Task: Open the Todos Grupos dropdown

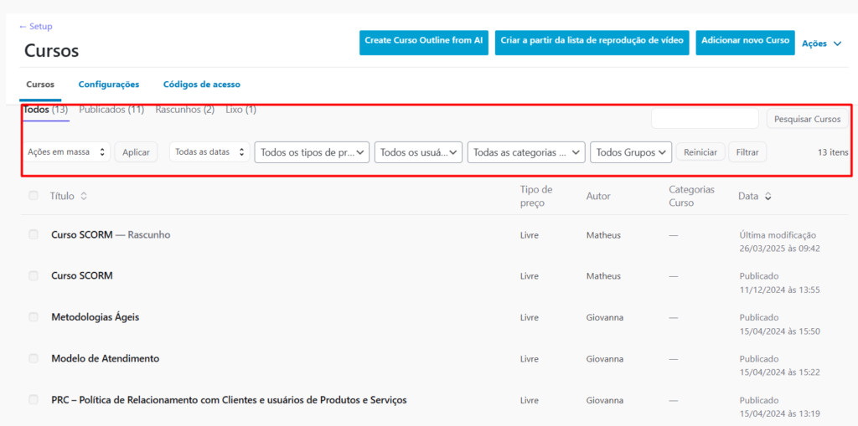Action: (631, 152)
